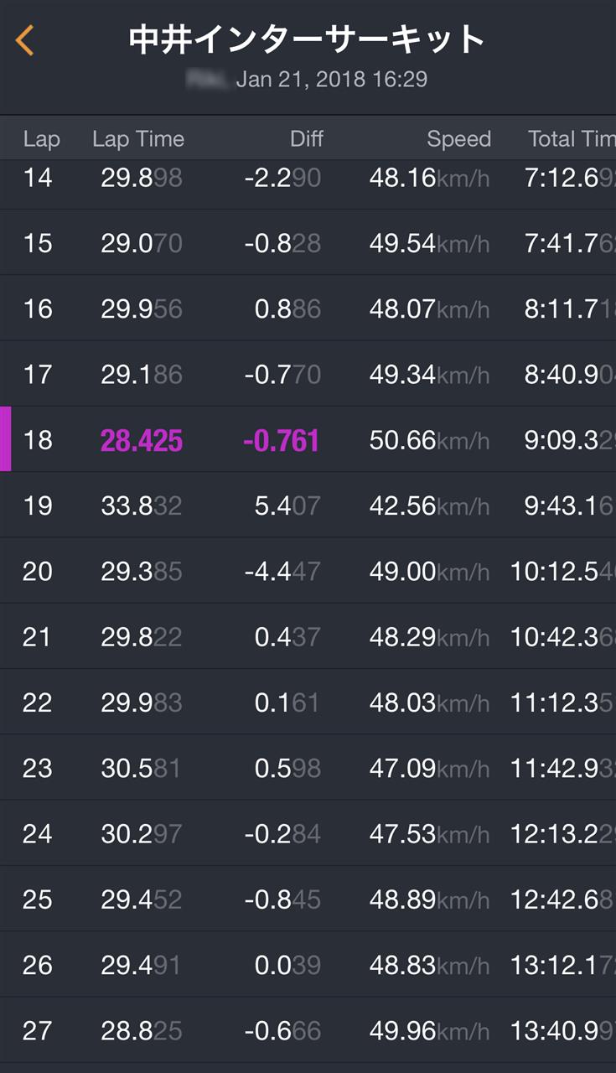The height and width of the screenshot is (1073, 616).
Task: Select lap 14 row
Action: (x=308, y=178)
